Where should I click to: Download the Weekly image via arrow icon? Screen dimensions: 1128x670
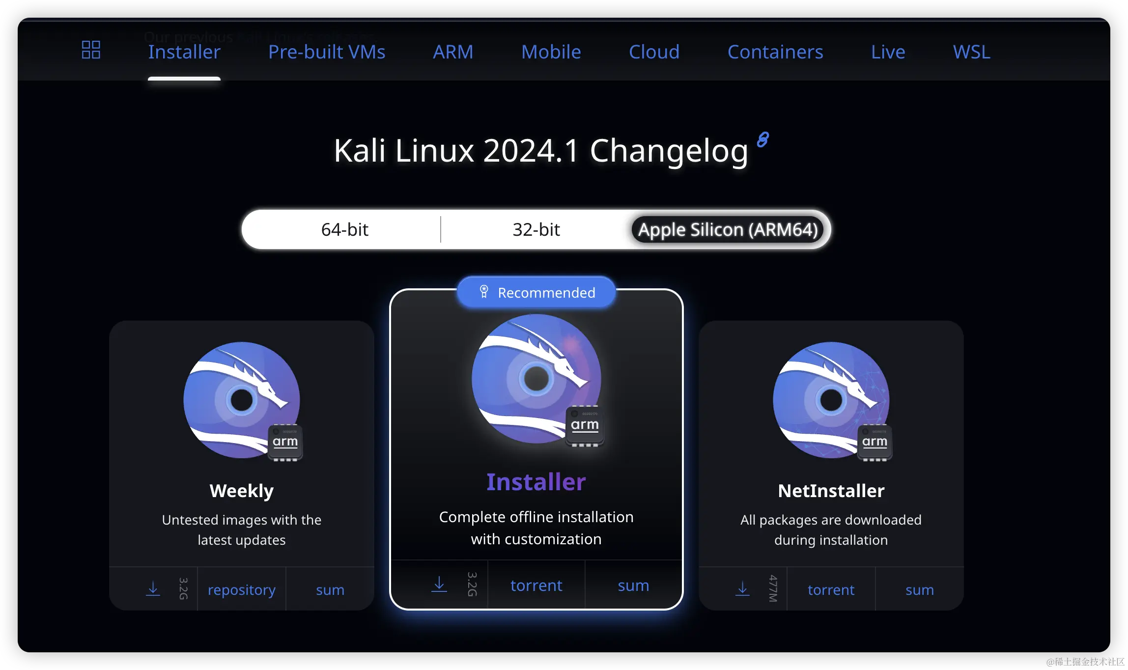(x=153, y=588)
